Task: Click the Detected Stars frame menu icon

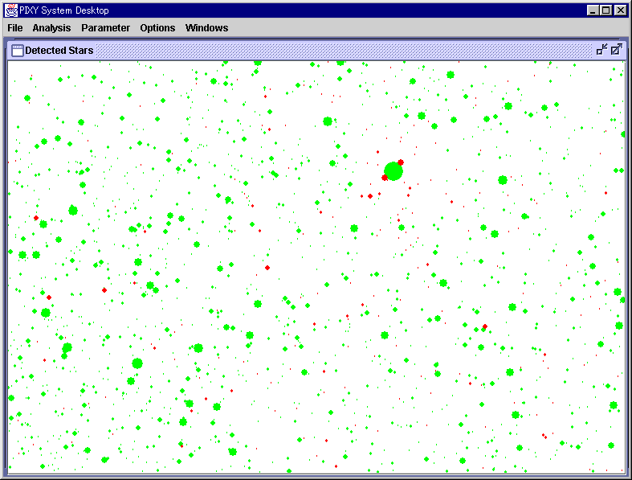Action: tap(18, 51)
